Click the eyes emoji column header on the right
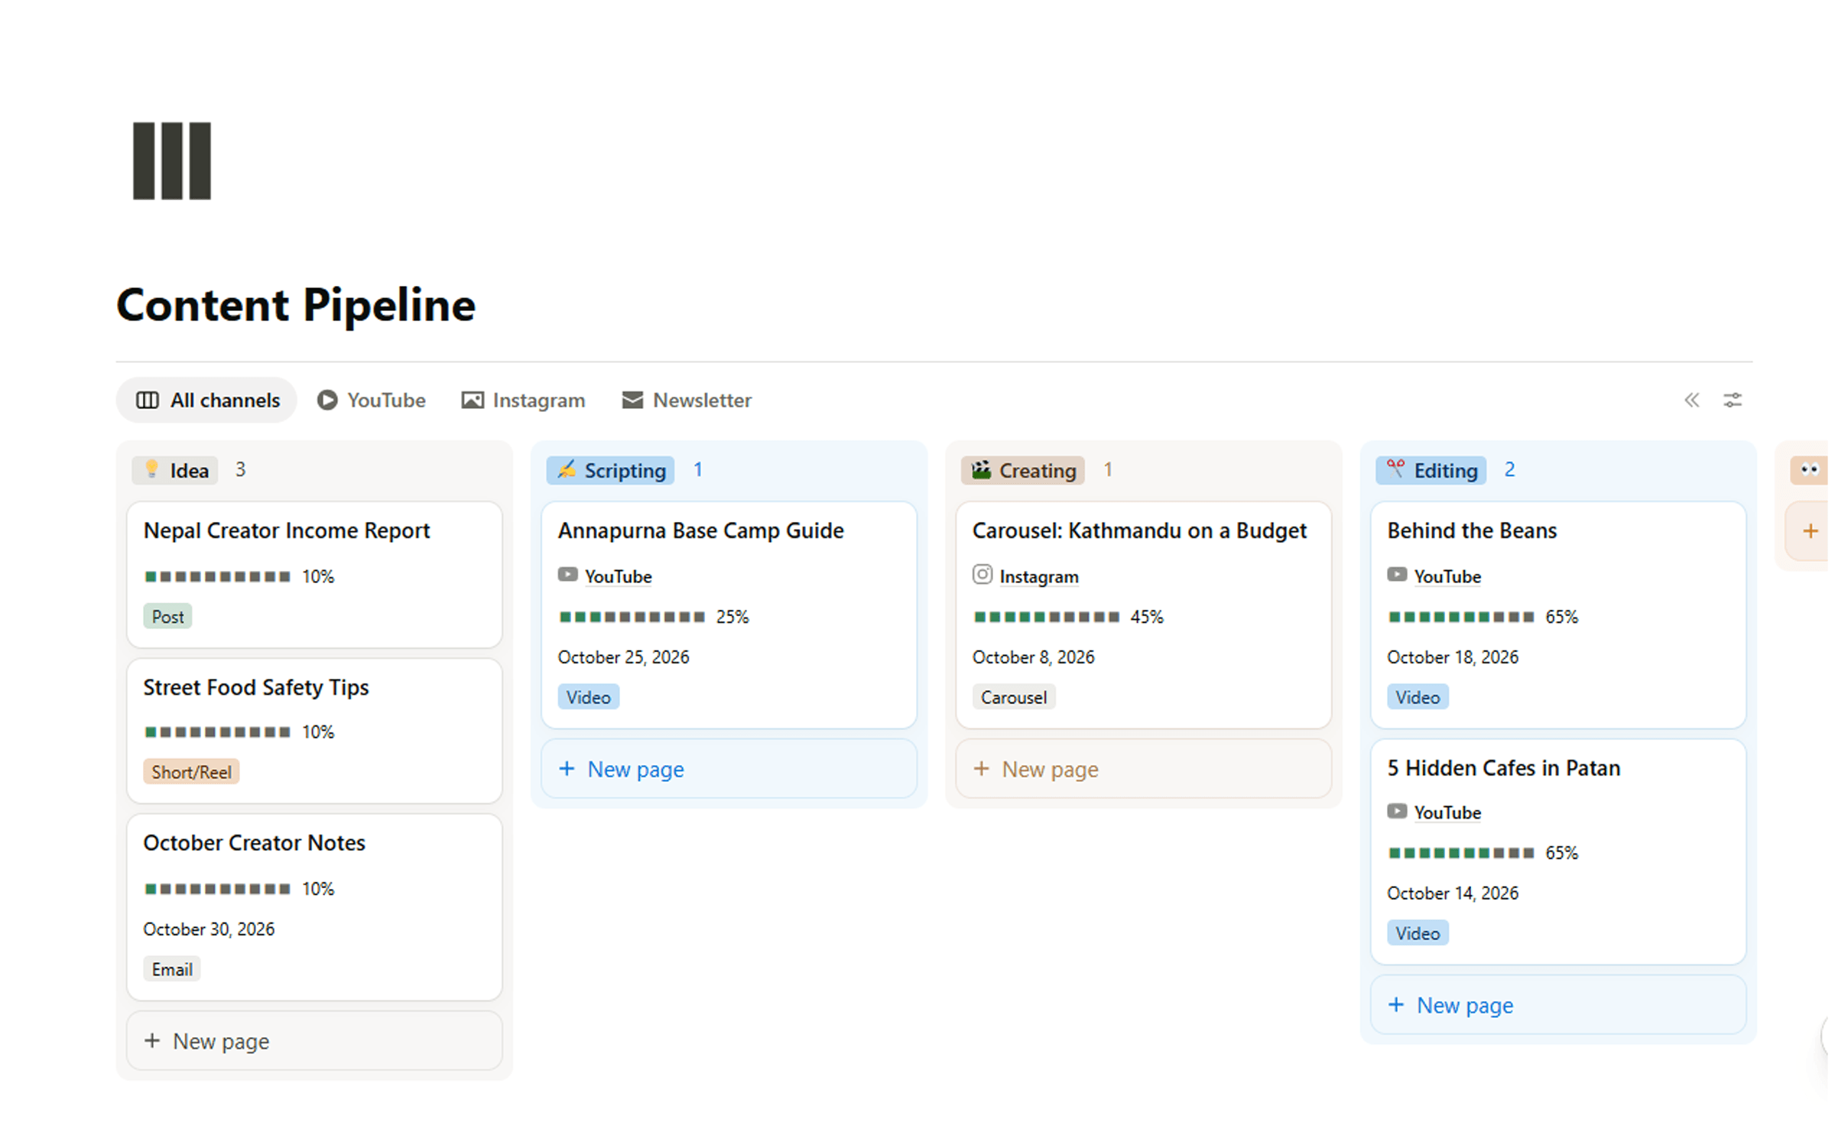This screenshot has width=1835, height=1135. coord(1810,470)
